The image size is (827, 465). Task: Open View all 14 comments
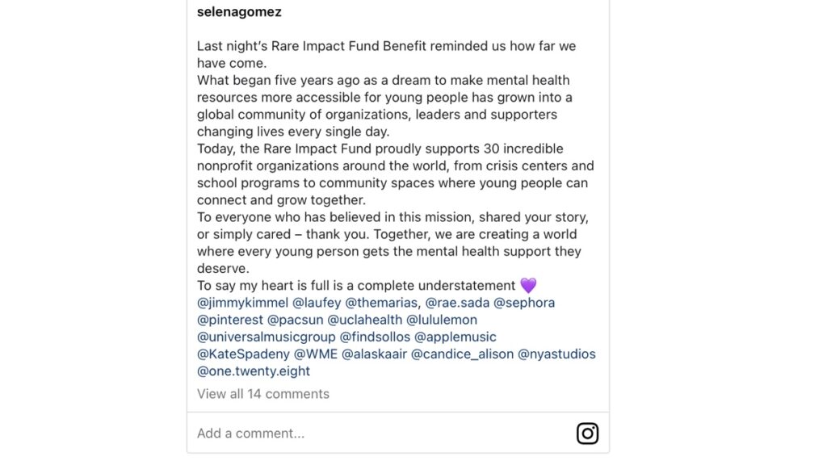point(263,394)
